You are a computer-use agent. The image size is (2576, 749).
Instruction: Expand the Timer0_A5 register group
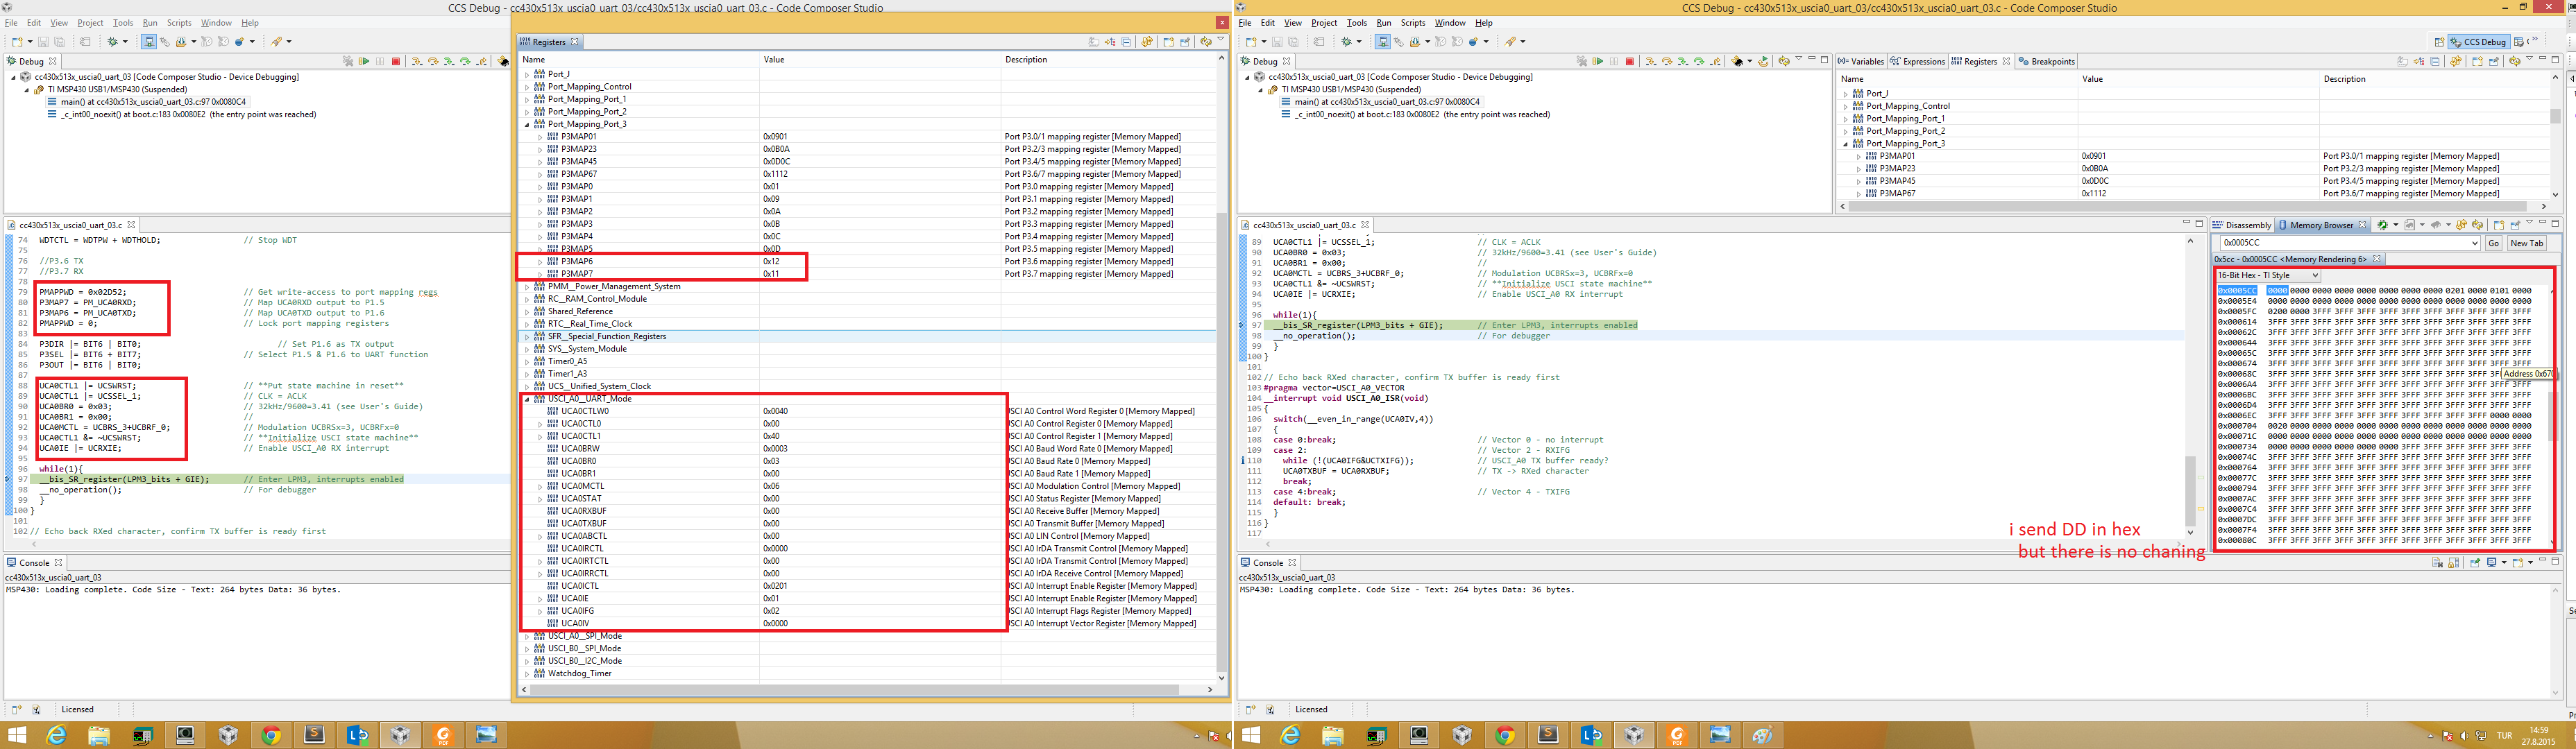tap(527, 362)
